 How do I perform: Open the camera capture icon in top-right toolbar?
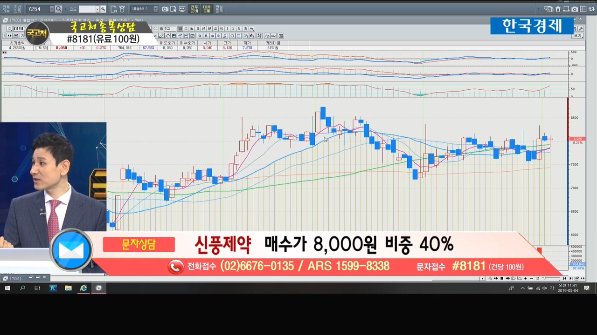pyautogui.click(x=575, y=9)
